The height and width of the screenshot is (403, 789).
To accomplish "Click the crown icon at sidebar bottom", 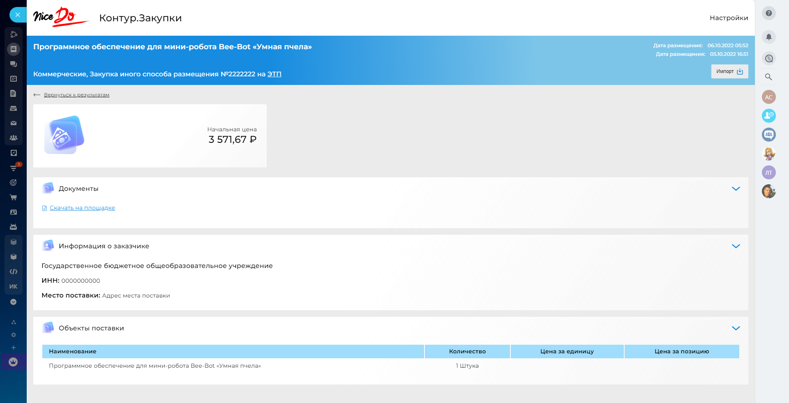I will [13, 362].
